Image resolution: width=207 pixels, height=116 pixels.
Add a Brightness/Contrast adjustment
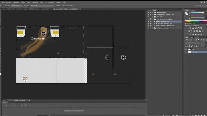190,28
